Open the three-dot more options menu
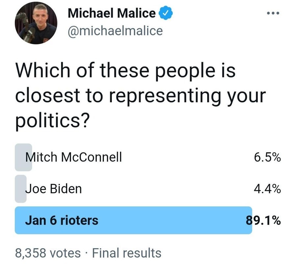The width and height of the screenshot is (296, 268). pyautogui.click(x=273, y=13)
